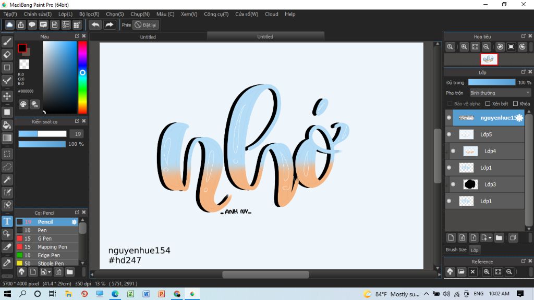Rotate canvas right in Navigator
This screenshot has width=534, height=300.
(523, 47)
